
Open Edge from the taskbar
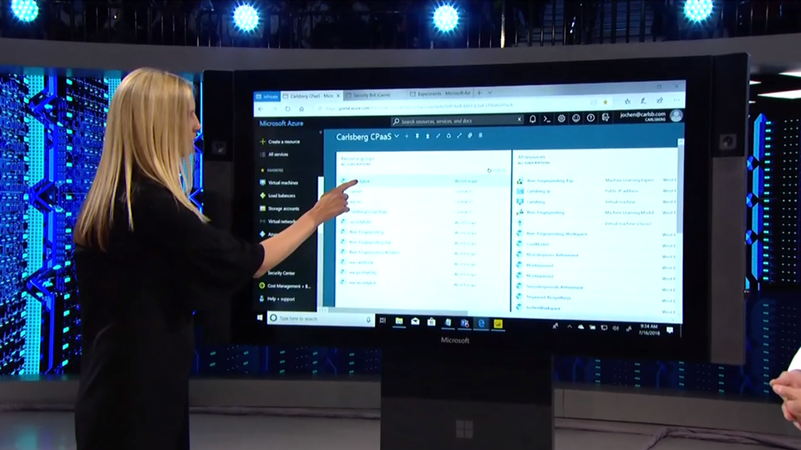[x=481, y=323]
